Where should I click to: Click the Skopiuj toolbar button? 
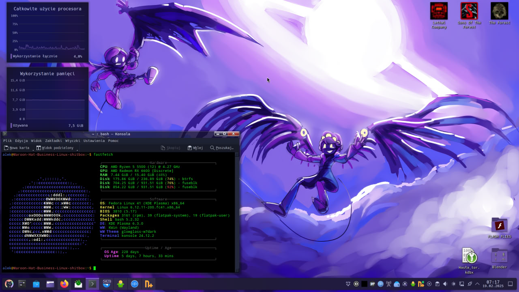170,148
